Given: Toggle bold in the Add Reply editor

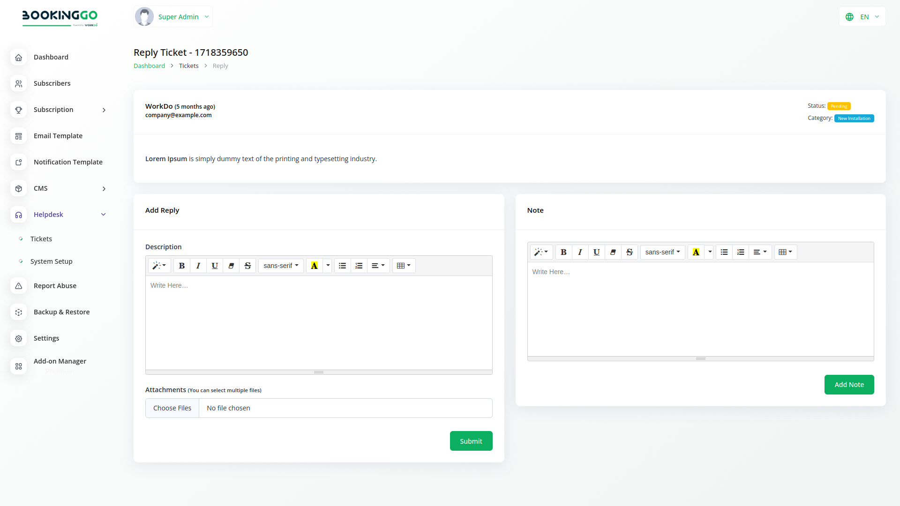Looking at the screenshot, I should pyautogui.click(x=182, y=266).
